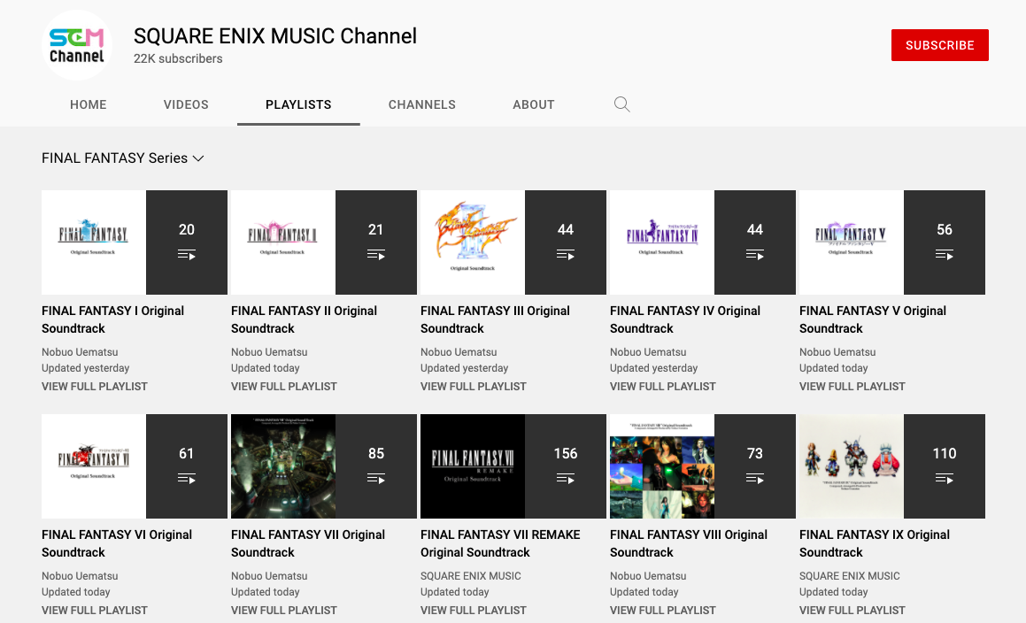
Task: View full playlist for FINAL FANTASY IX
Action: point(852,611)
